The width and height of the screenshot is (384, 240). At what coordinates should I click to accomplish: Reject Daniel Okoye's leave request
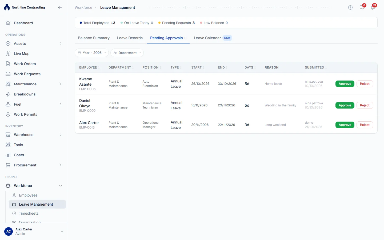pos(365,105)
